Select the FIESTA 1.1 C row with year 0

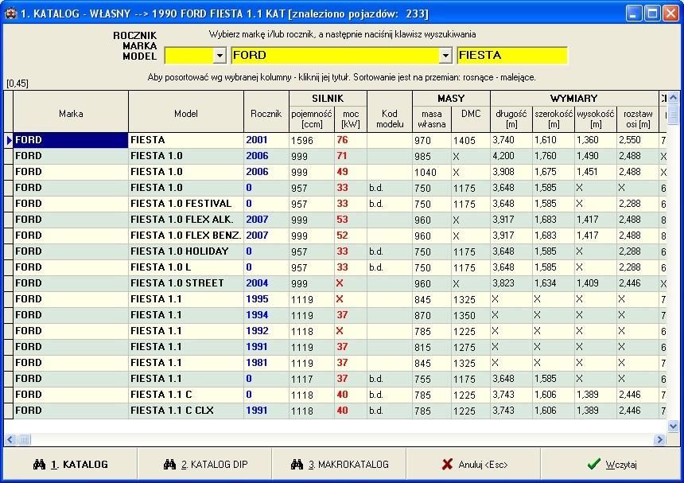335,395
